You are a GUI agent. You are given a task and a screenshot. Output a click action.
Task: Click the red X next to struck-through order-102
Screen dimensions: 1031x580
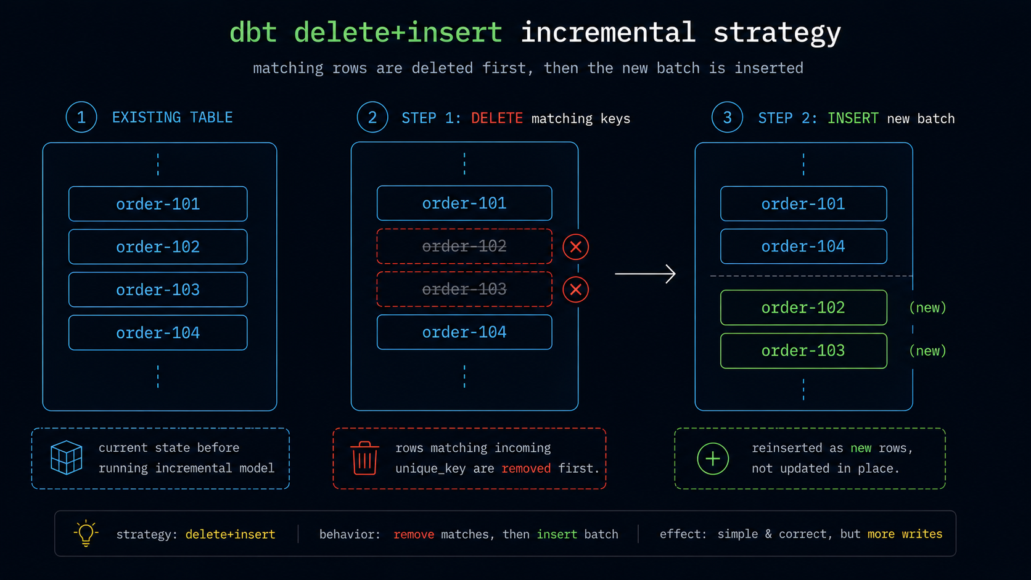click(576, 247)
